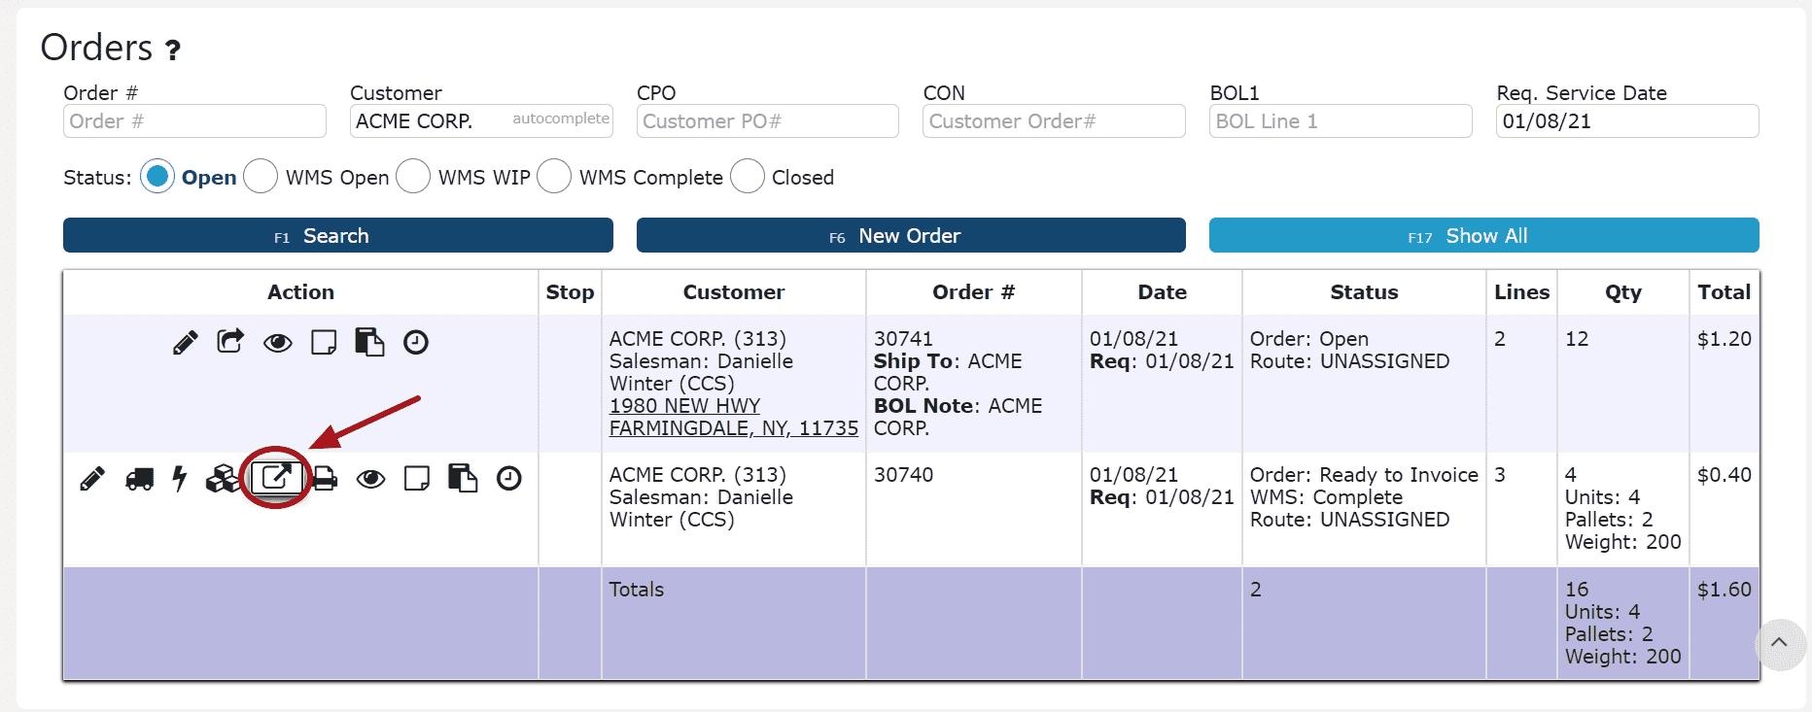Create a New Order
Viewport: 1812px width, 712px height.
click(x=911, y=235)
